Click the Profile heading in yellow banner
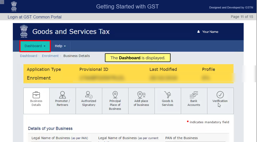The height and width of the screenshot is (142, 257). pyautogui.click(x=208, y=69)
